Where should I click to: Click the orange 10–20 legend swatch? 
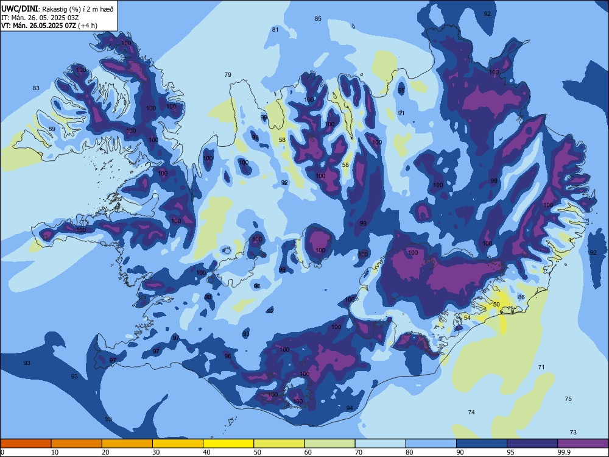click(x=77, y=444)
